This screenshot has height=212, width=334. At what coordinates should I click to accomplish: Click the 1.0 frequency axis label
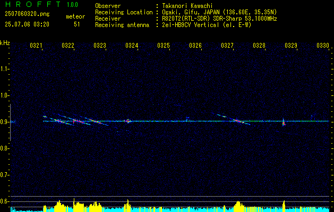4,95
